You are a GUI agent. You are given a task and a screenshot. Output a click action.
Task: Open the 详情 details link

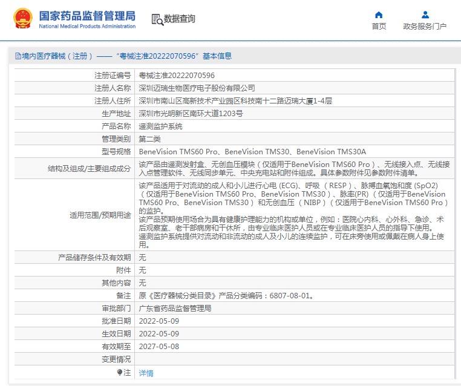click(146, 373)
